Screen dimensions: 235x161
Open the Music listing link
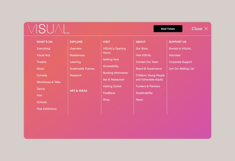click(x=41, y=69)
